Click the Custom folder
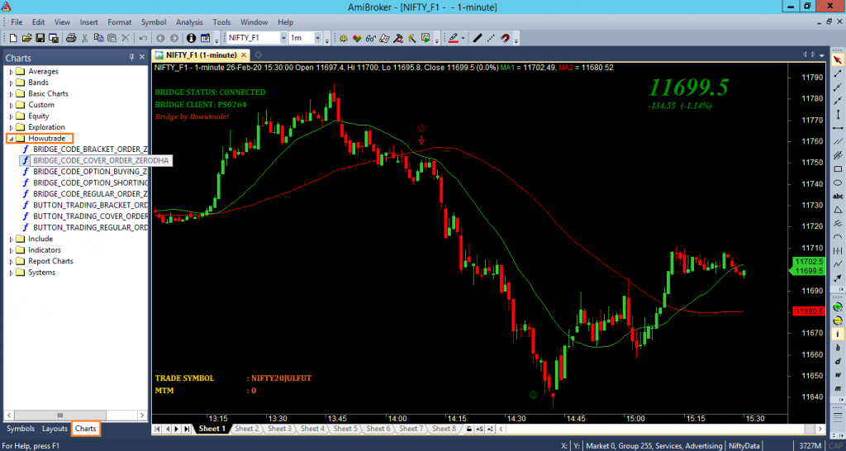Viewport: 846px width, 451px height. tap(41, 105)
